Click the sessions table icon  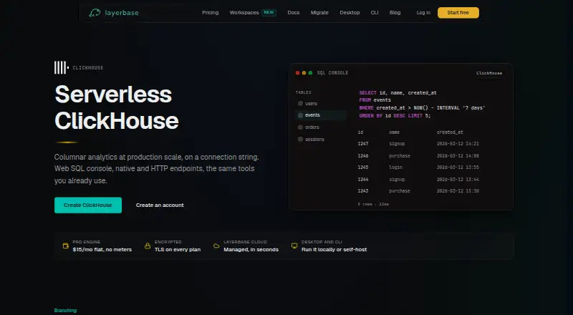click(x=300, y=139)
